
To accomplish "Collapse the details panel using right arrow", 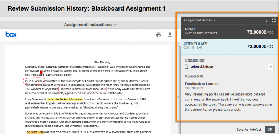I will coord(266,21).
